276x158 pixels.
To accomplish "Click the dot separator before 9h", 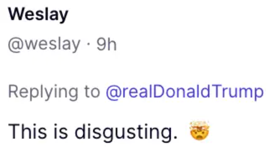I will pos(88,45).
